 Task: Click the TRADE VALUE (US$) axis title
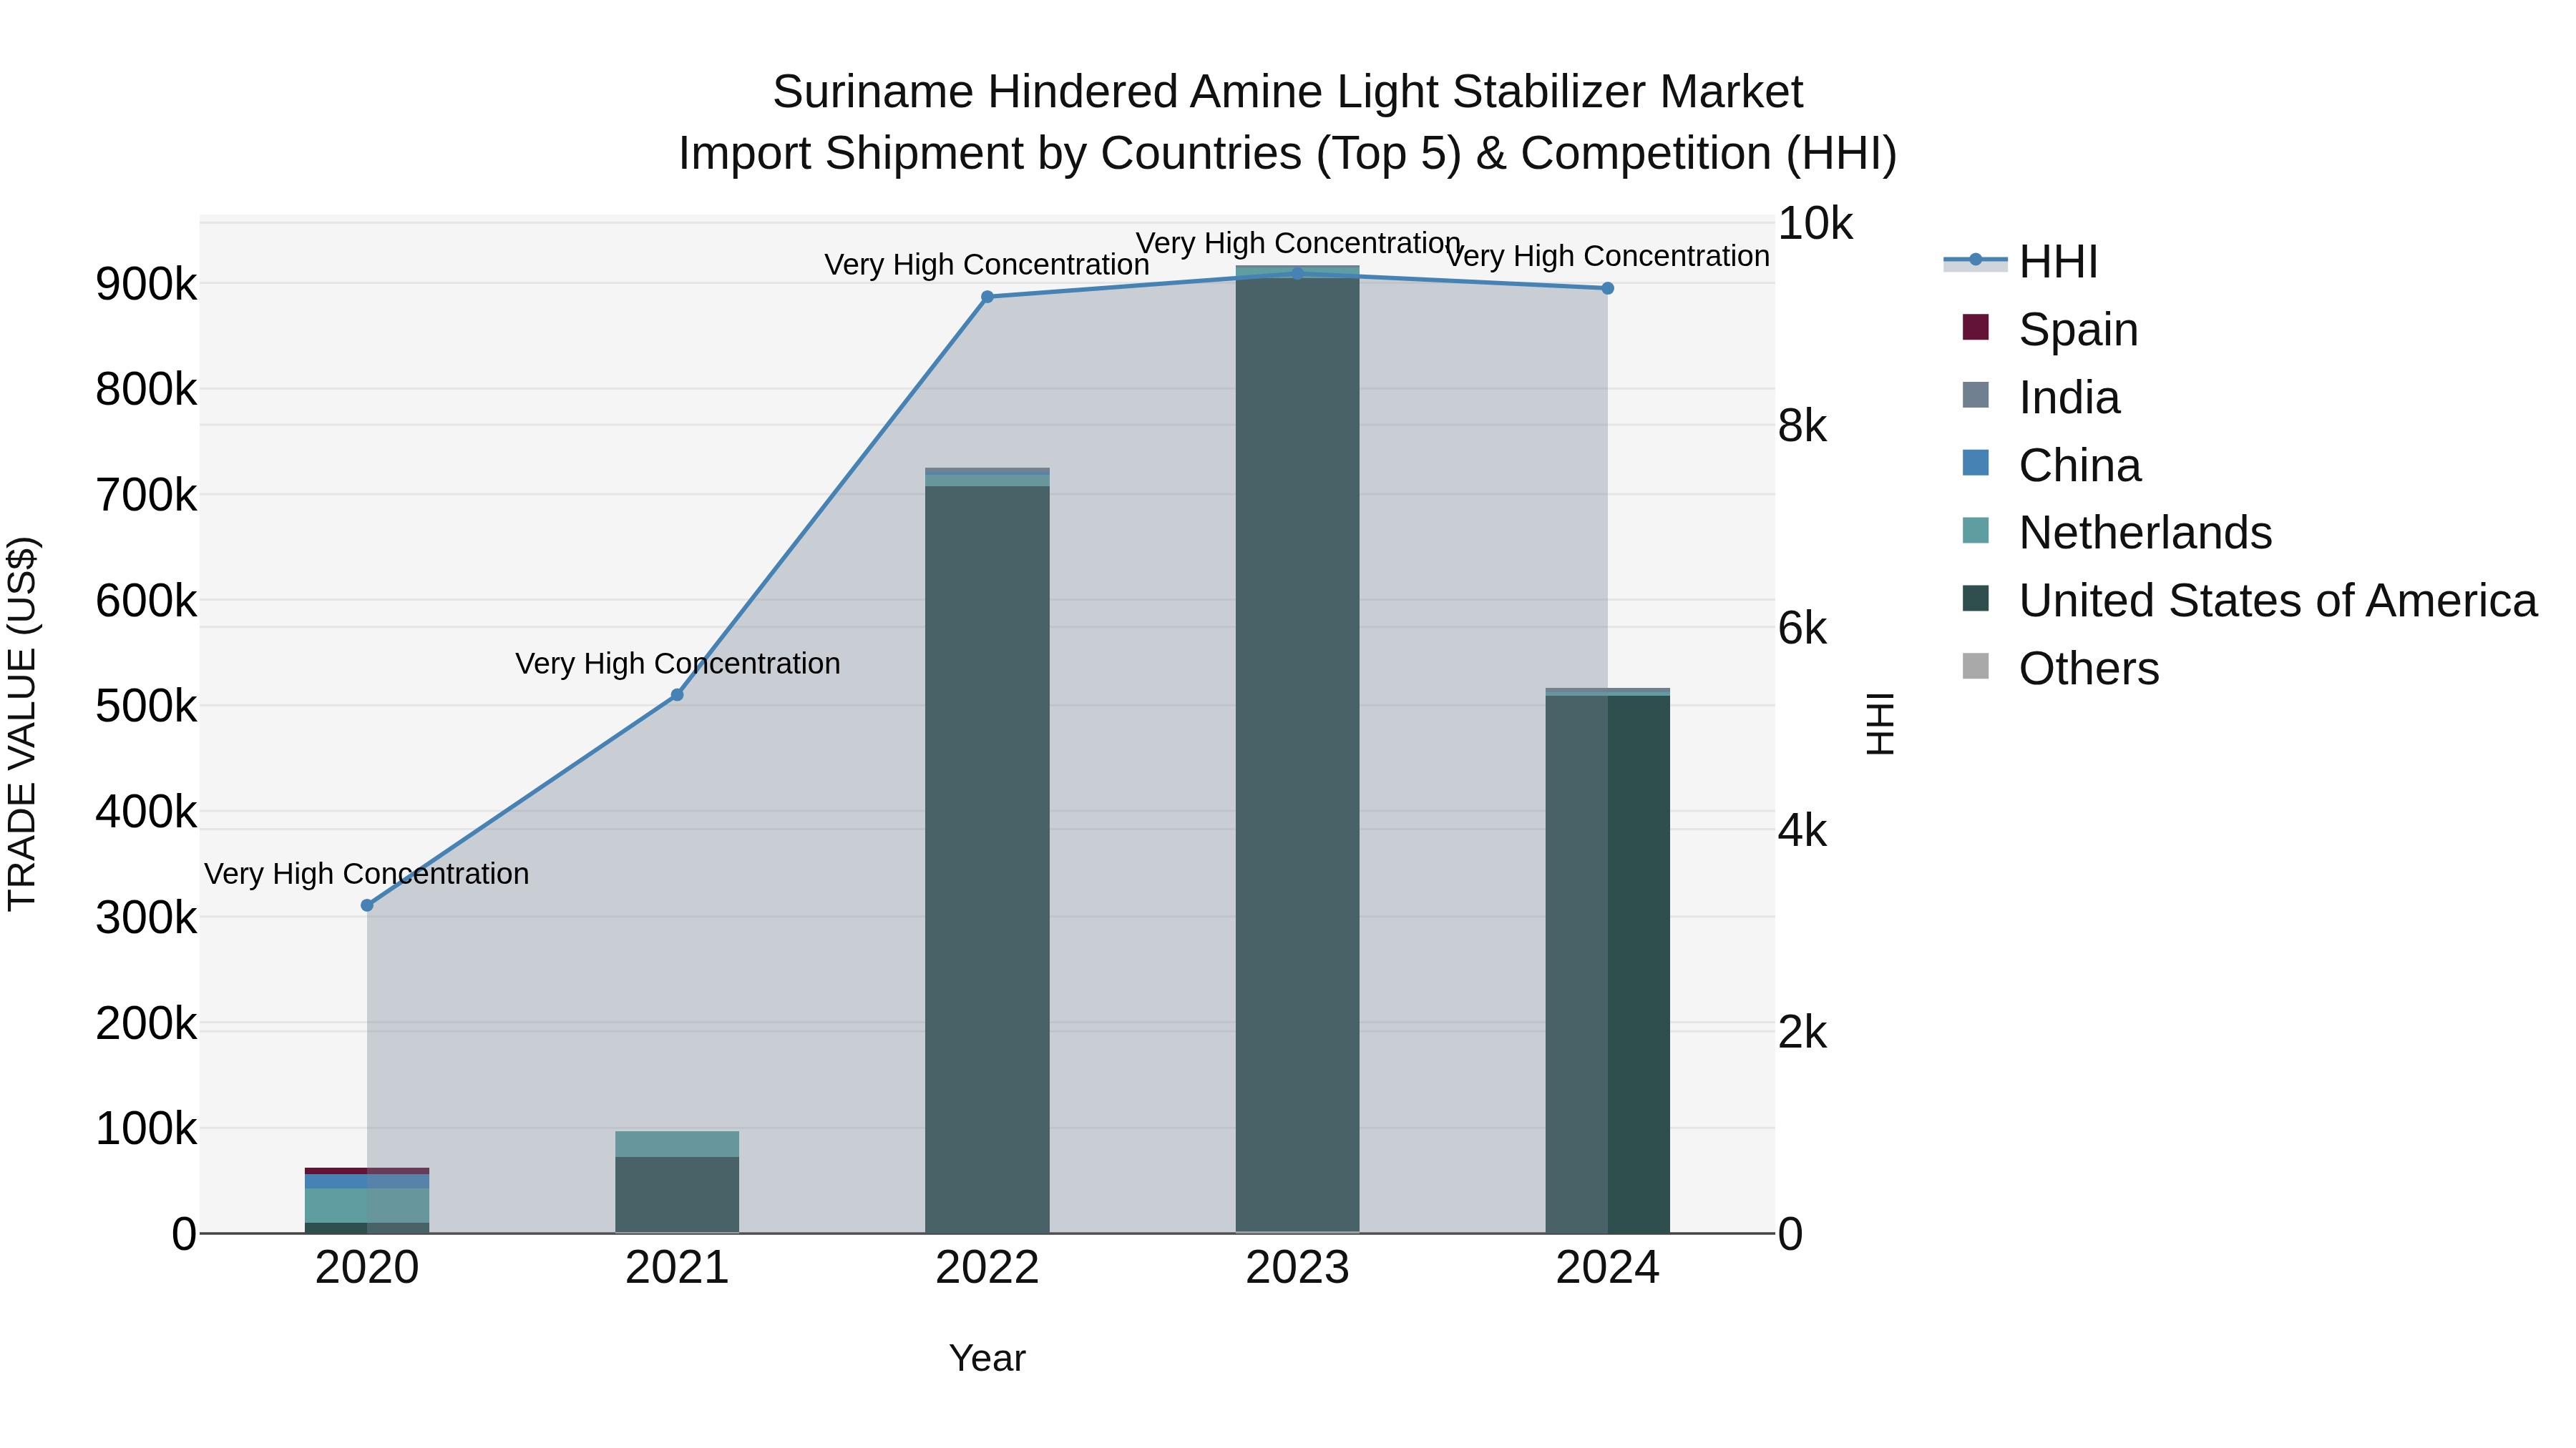[23, 724]
